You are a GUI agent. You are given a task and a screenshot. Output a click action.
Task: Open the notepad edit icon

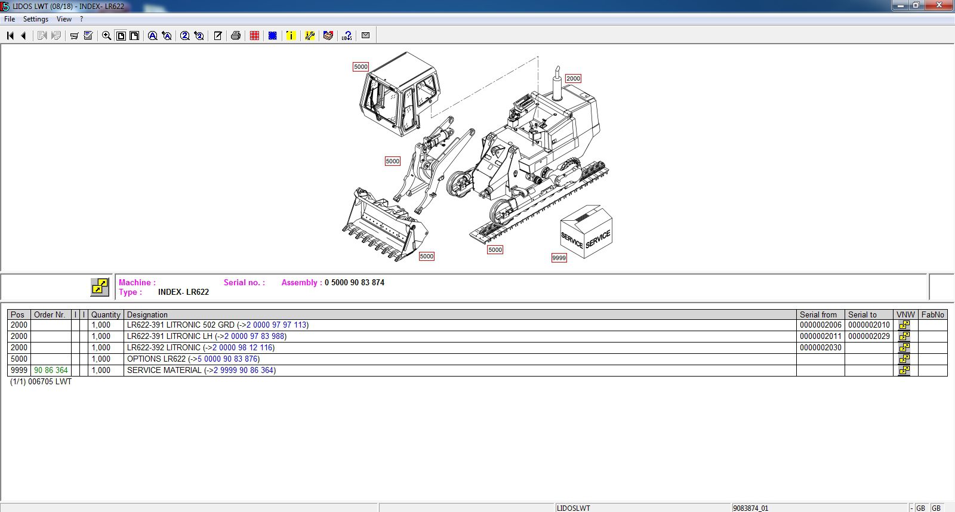pyautogui.click(x=218, y=36)
